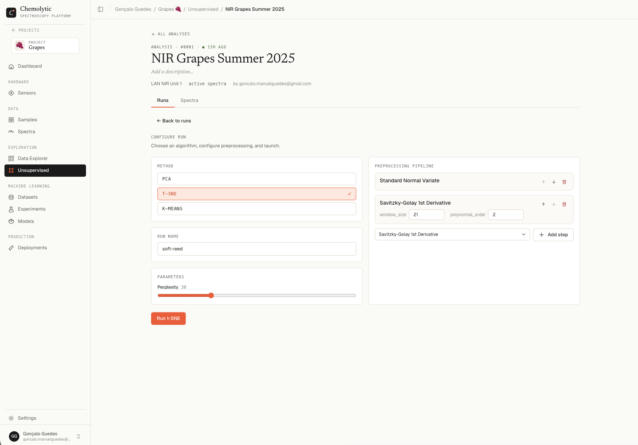Open Models in the sidebar
638x445 pixels.
pyautogui.click(x=45, y=221)
